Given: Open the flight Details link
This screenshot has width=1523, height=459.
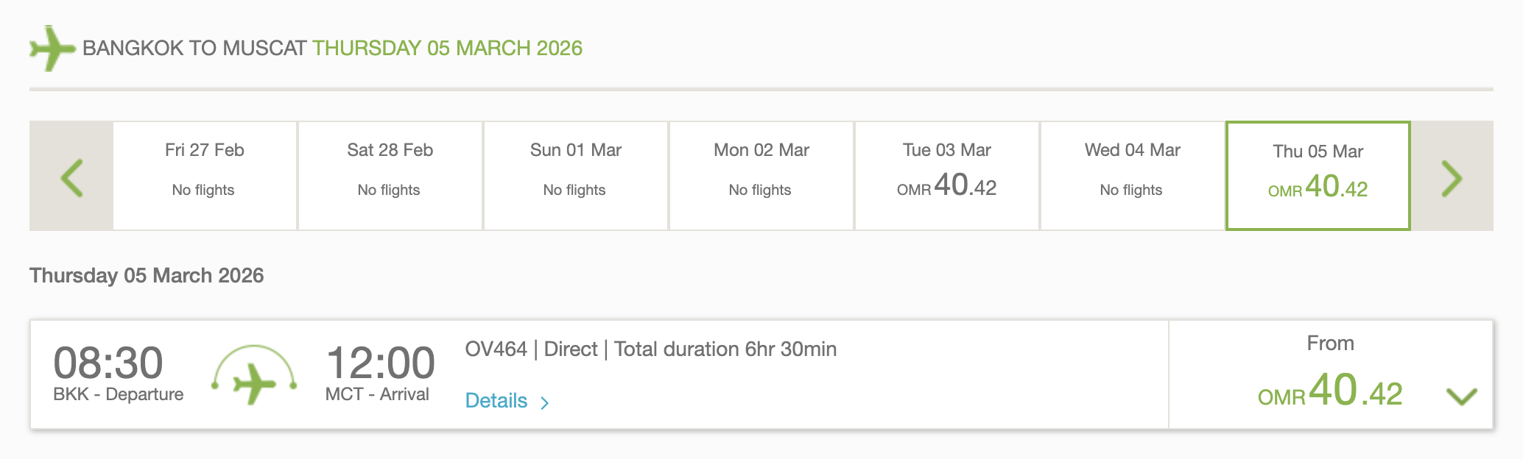Looking at the screenshot, I should [x=497, y=401].
